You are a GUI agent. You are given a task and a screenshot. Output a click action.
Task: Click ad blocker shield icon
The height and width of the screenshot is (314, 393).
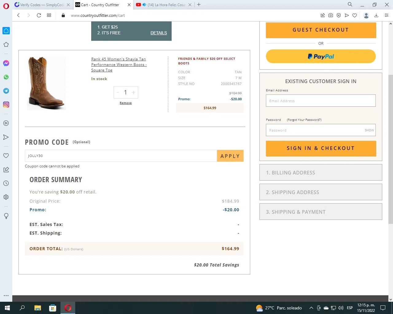point(339,15)
